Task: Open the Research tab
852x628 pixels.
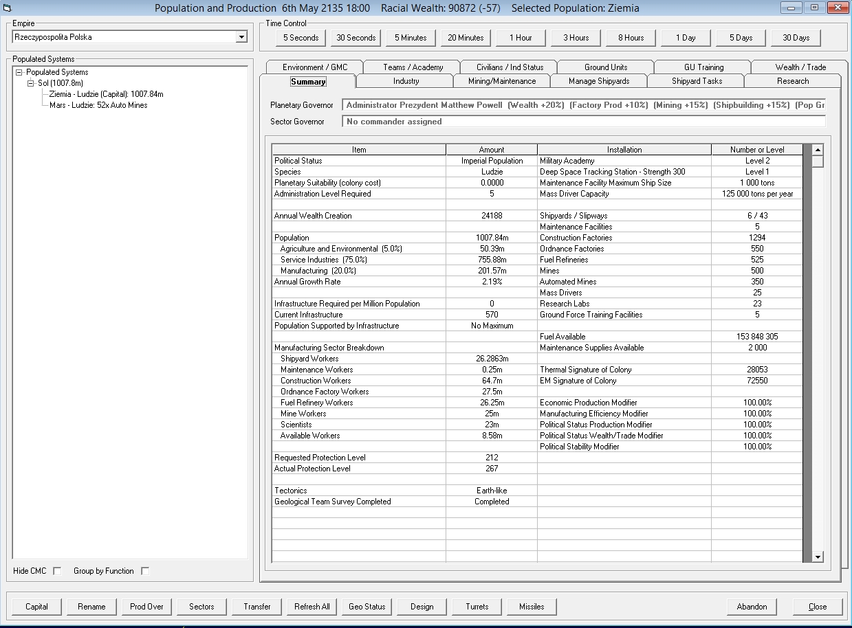Action: click(793, 81)
